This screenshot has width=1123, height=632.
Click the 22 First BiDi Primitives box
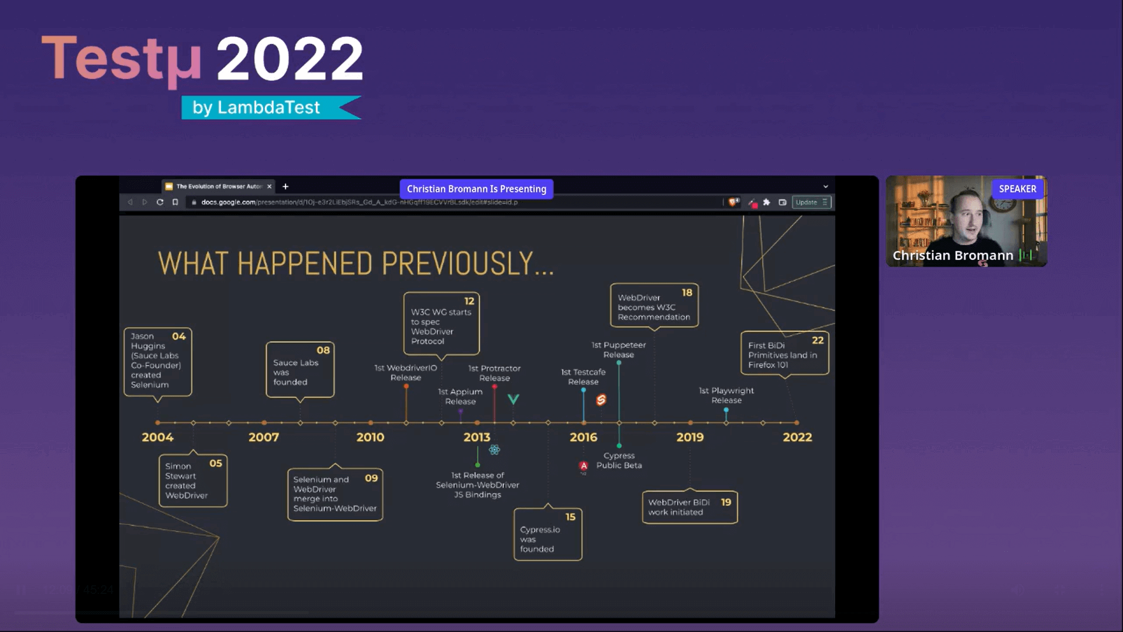click(785, 353)
